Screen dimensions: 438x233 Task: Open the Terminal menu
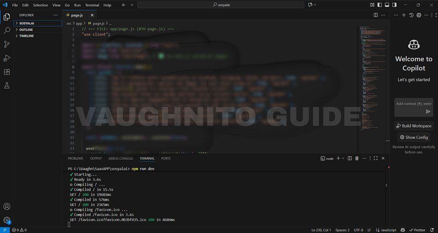point(92,5)
